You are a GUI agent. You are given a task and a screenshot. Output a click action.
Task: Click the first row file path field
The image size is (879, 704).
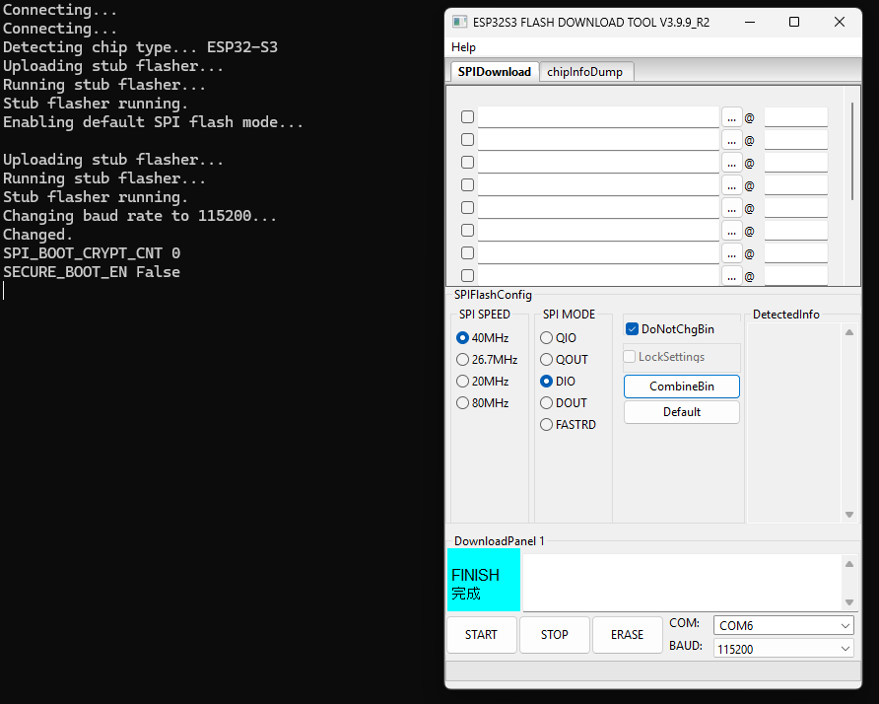598,117
